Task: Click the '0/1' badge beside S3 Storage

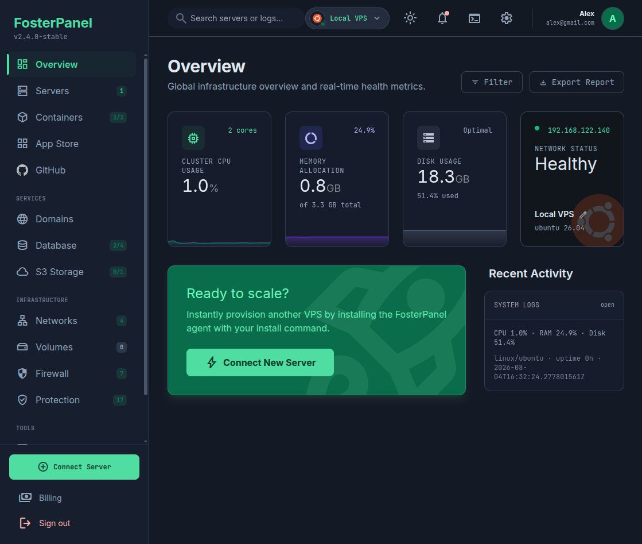Action: (x=118, y=272)
